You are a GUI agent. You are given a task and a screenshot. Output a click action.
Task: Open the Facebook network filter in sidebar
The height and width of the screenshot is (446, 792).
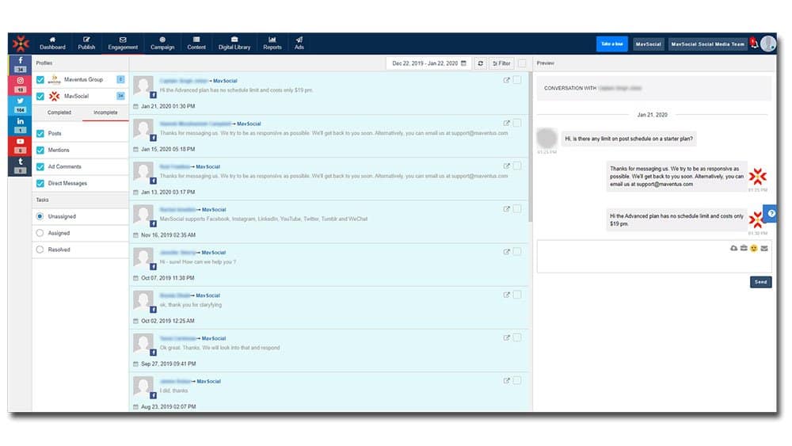click(x=20, y=63)
